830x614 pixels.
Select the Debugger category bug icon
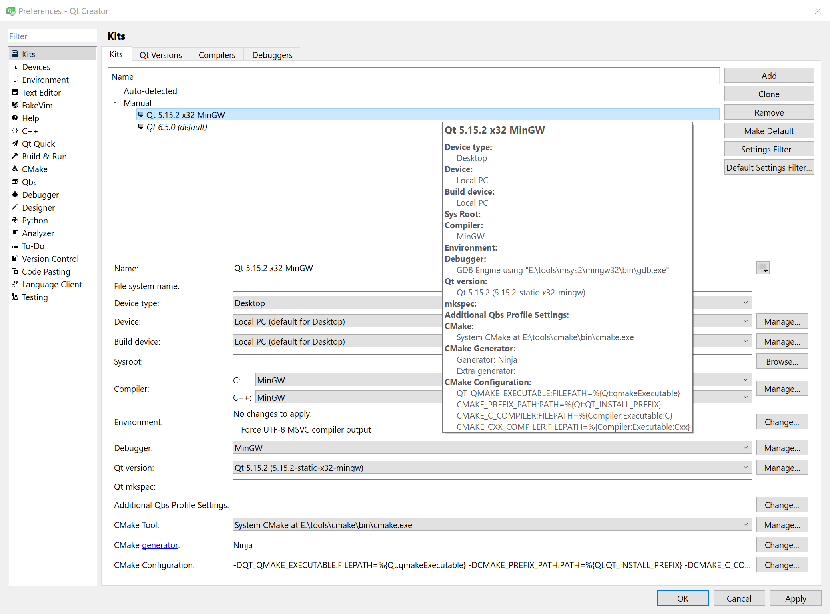click(x=15, y=194)
